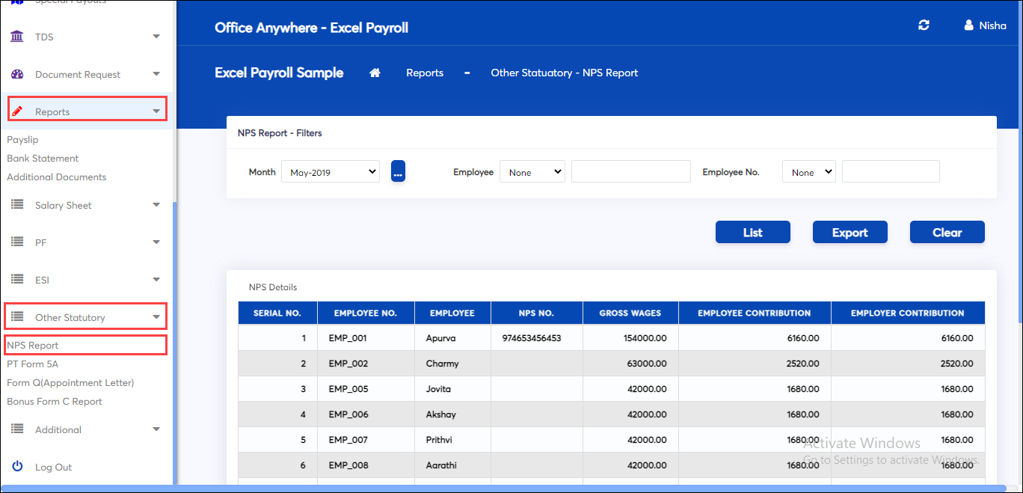Open Bank Statement report
1023x493 pixels.
coord(43,158)
